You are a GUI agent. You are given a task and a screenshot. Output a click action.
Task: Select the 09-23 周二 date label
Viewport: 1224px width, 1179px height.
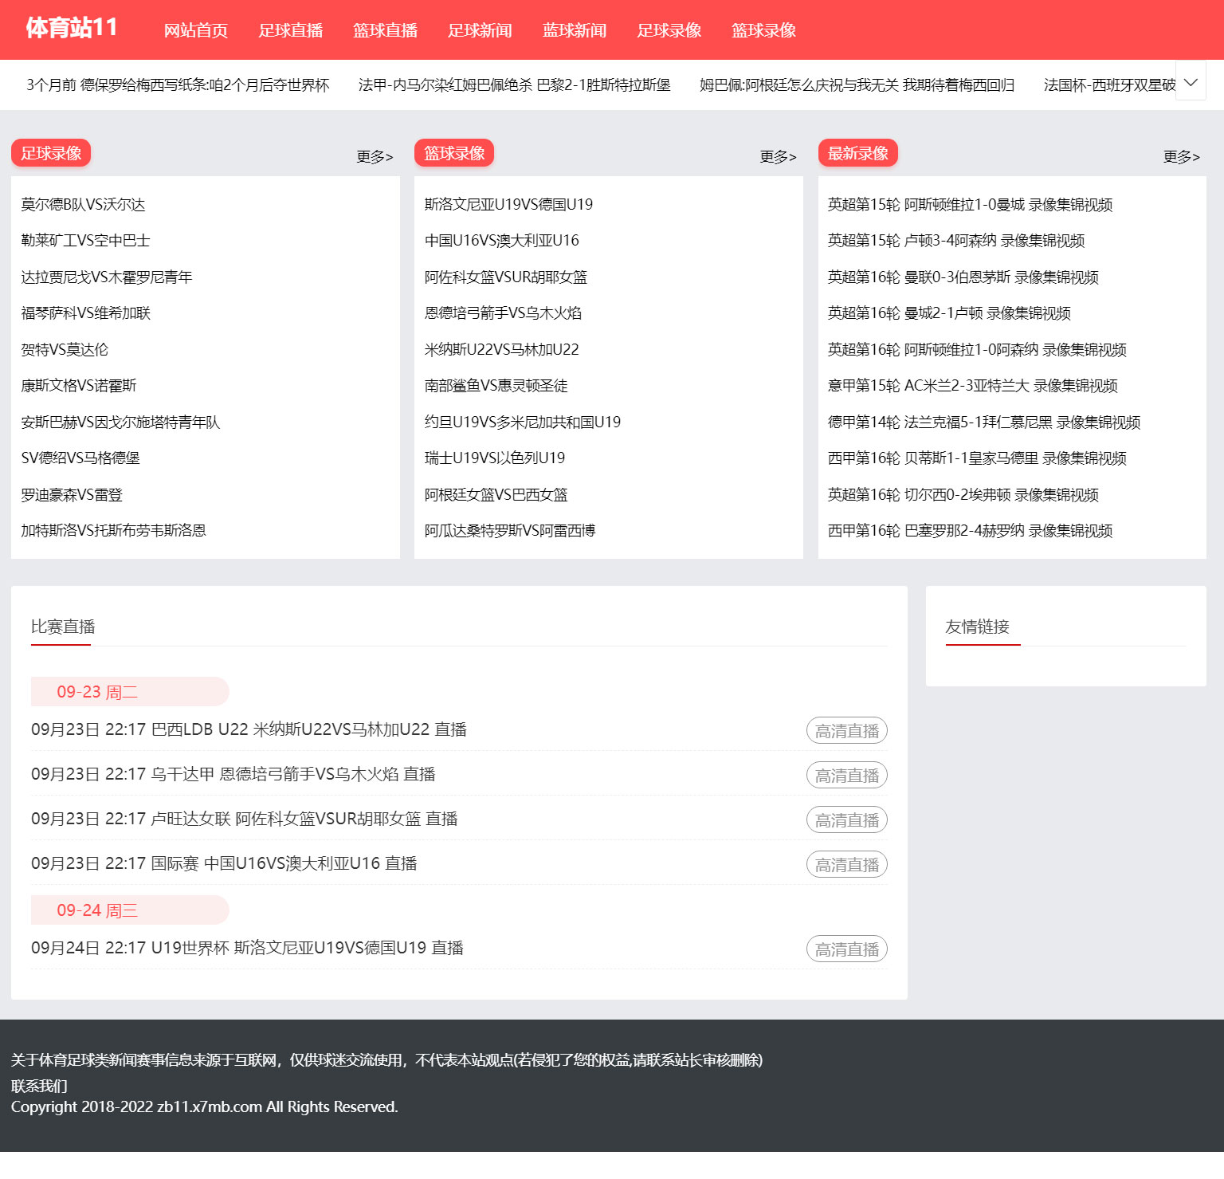[x=97, y=692]
